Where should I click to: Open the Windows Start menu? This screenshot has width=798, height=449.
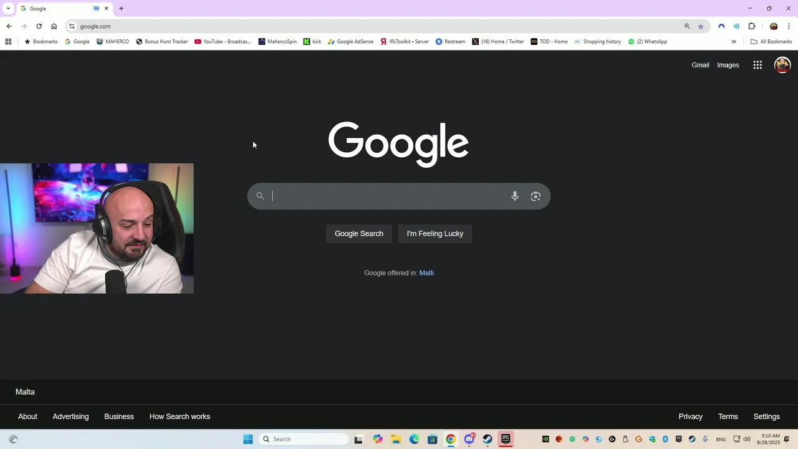(x=248, y=439)
